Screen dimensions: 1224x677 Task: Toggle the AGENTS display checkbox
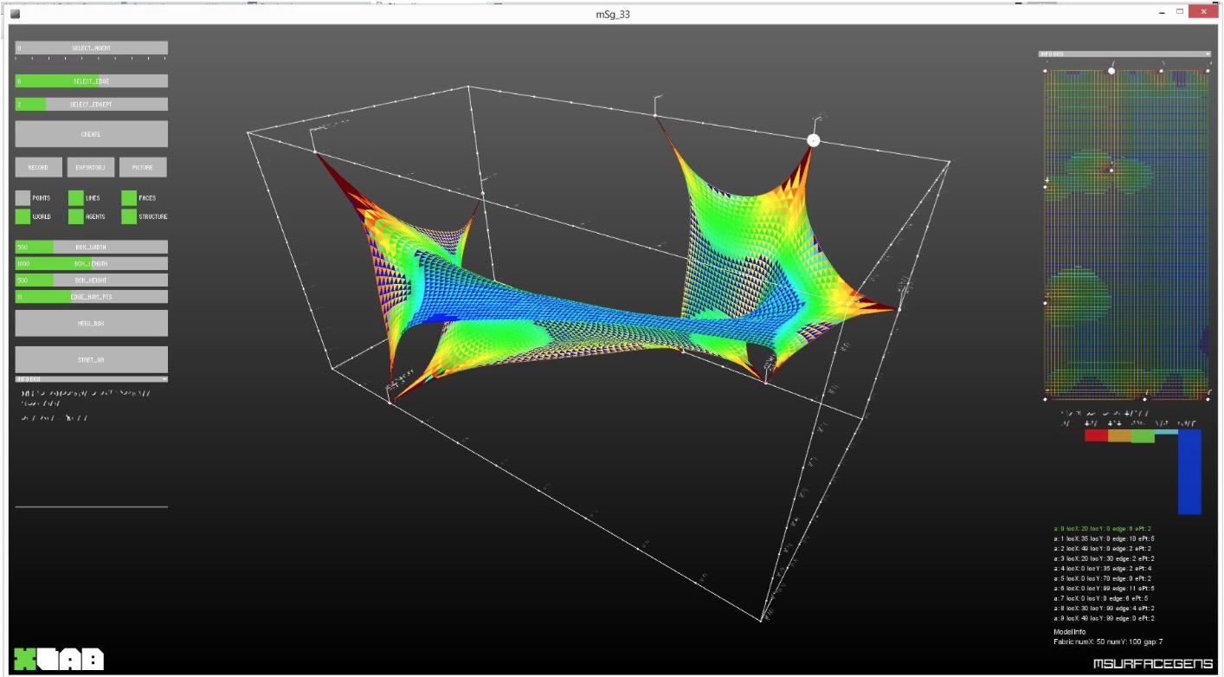coord(76,216)
